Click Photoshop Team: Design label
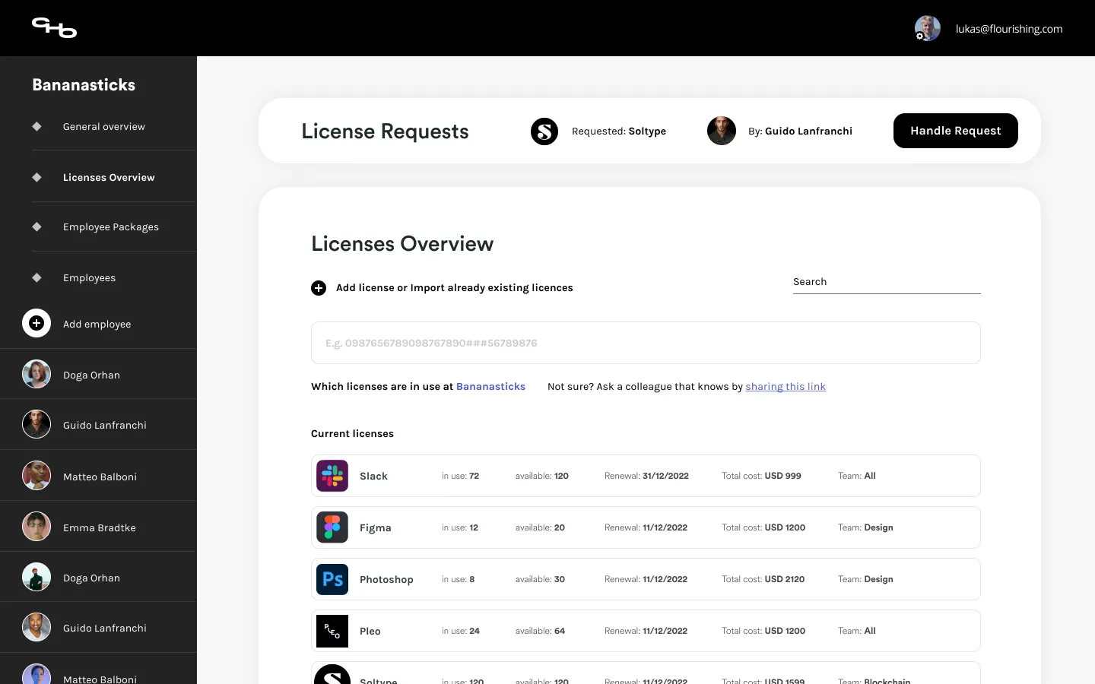Image resolution: width=1095 pixels, height=684 pixels. click(865, 579)
